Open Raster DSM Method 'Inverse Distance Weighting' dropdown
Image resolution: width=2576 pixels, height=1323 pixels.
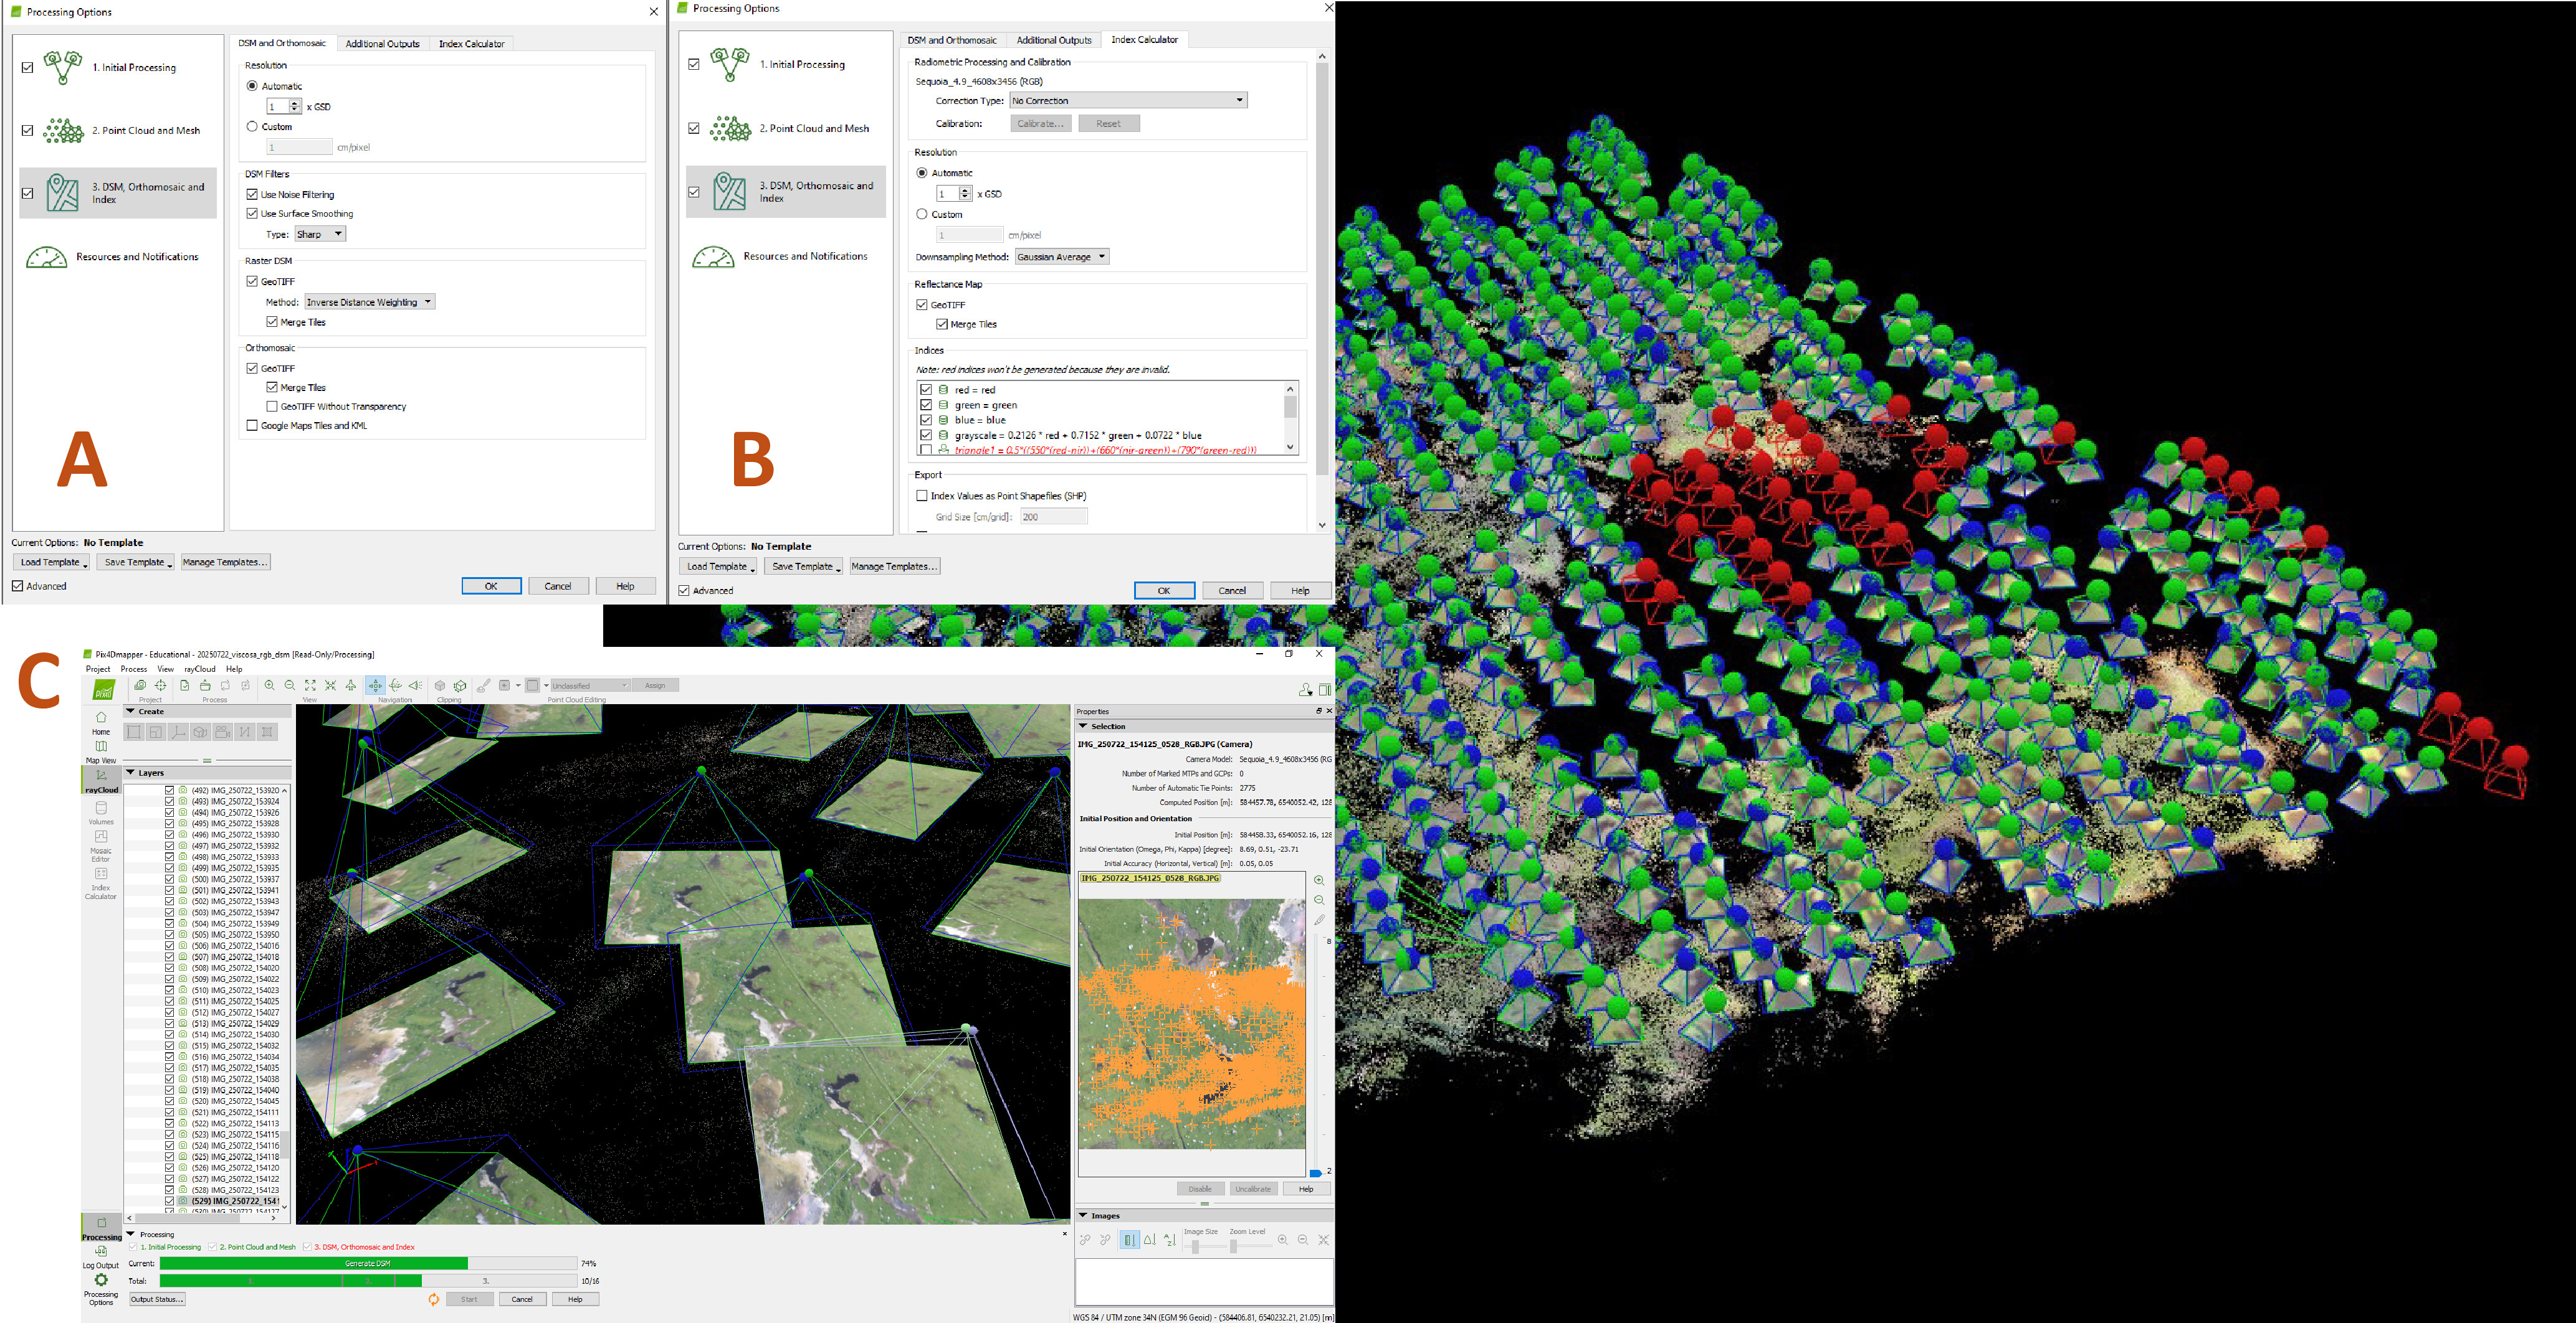(370, 302)
